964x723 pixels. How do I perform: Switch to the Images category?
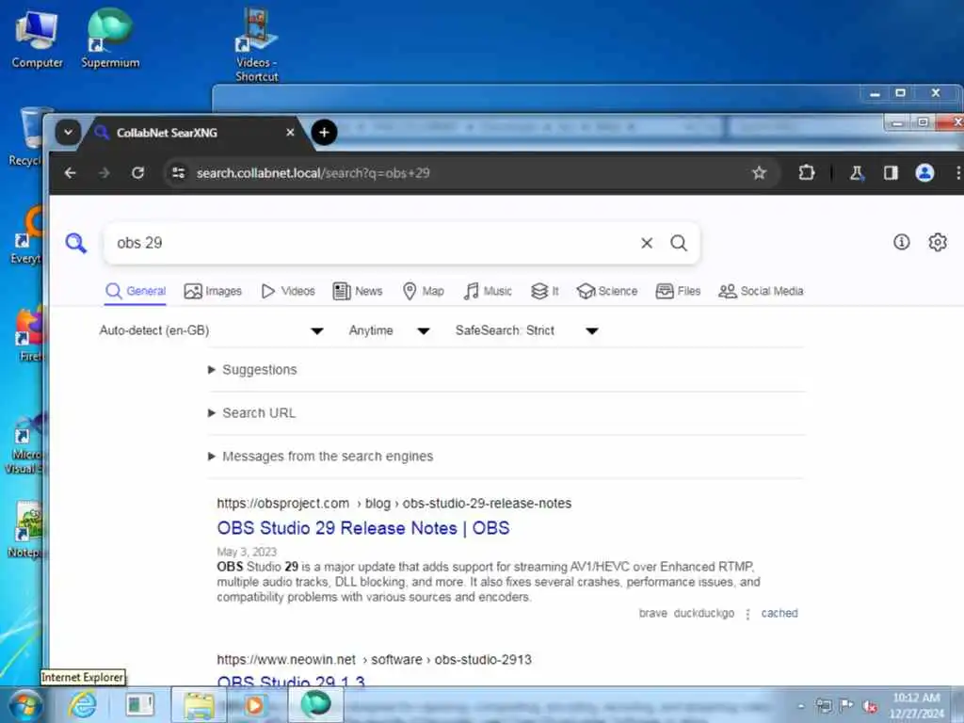[x=213, y=291]
